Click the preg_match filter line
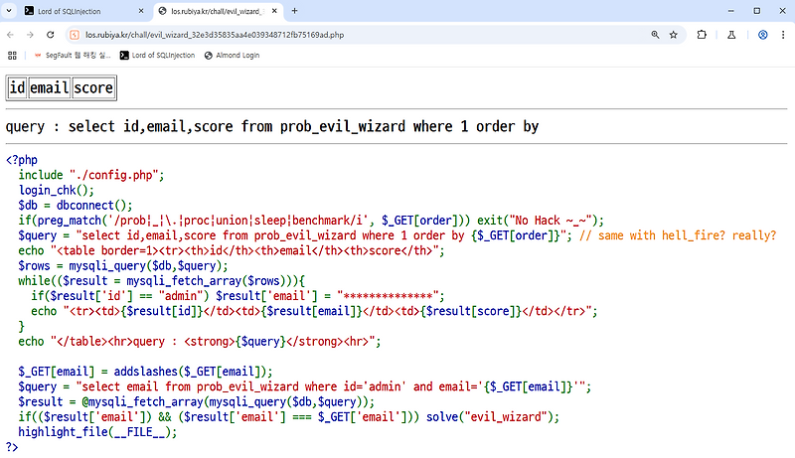This screenshot has height=458, width=795. pyautogui.click(x=311, y=221)
